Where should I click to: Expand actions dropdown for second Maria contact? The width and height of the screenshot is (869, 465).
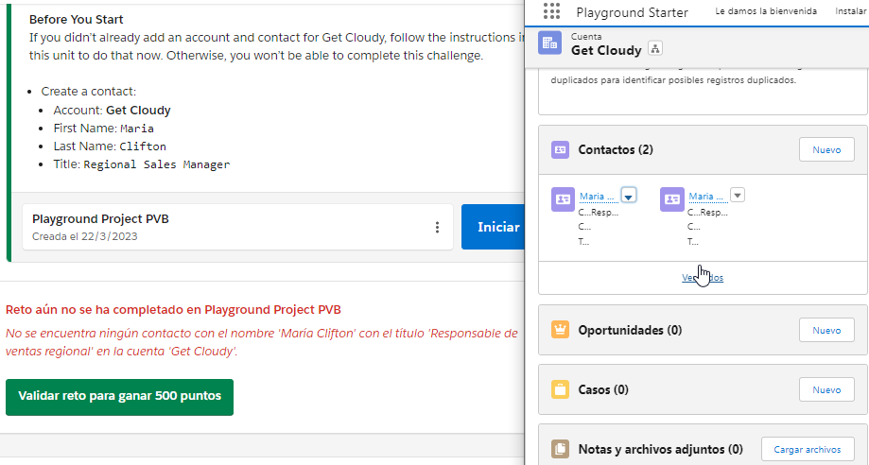(739, 196)
